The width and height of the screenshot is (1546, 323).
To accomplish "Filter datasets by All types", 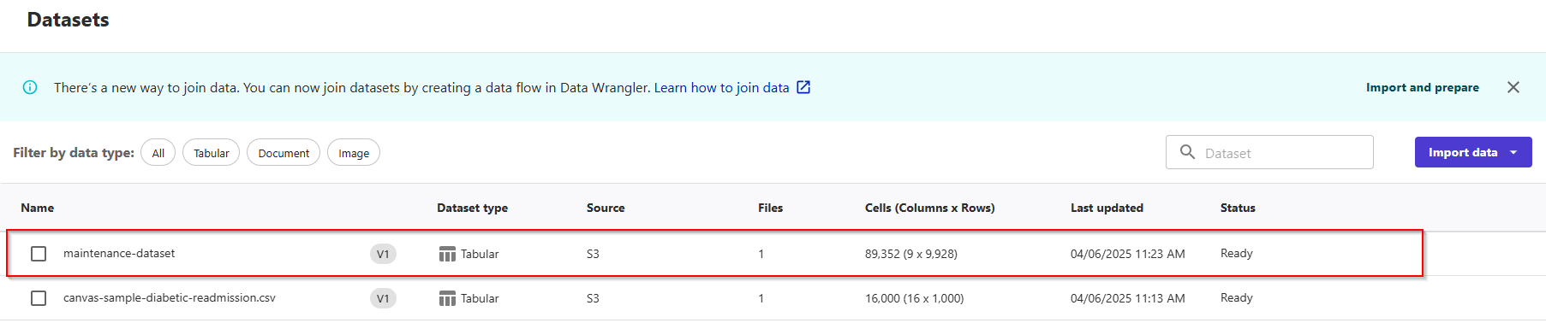I will (158, 153).
